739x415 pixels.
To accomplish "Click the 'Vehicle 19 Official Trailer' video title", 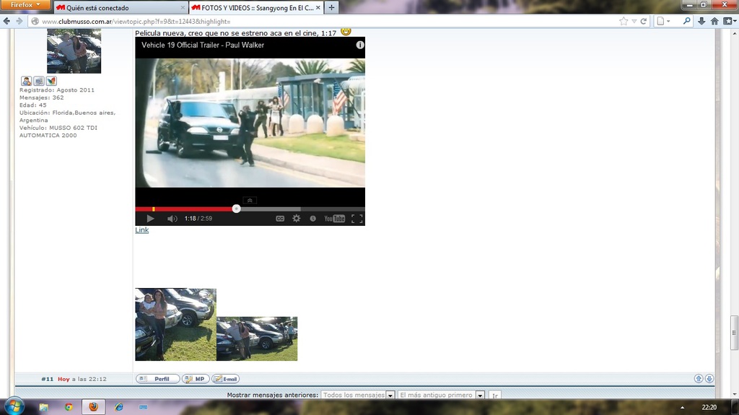I will click(x=203, y=45).
